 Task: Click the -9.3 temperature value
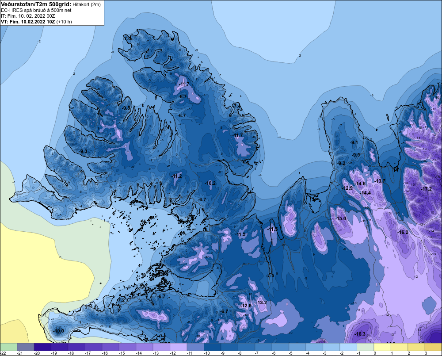point(84,152)
